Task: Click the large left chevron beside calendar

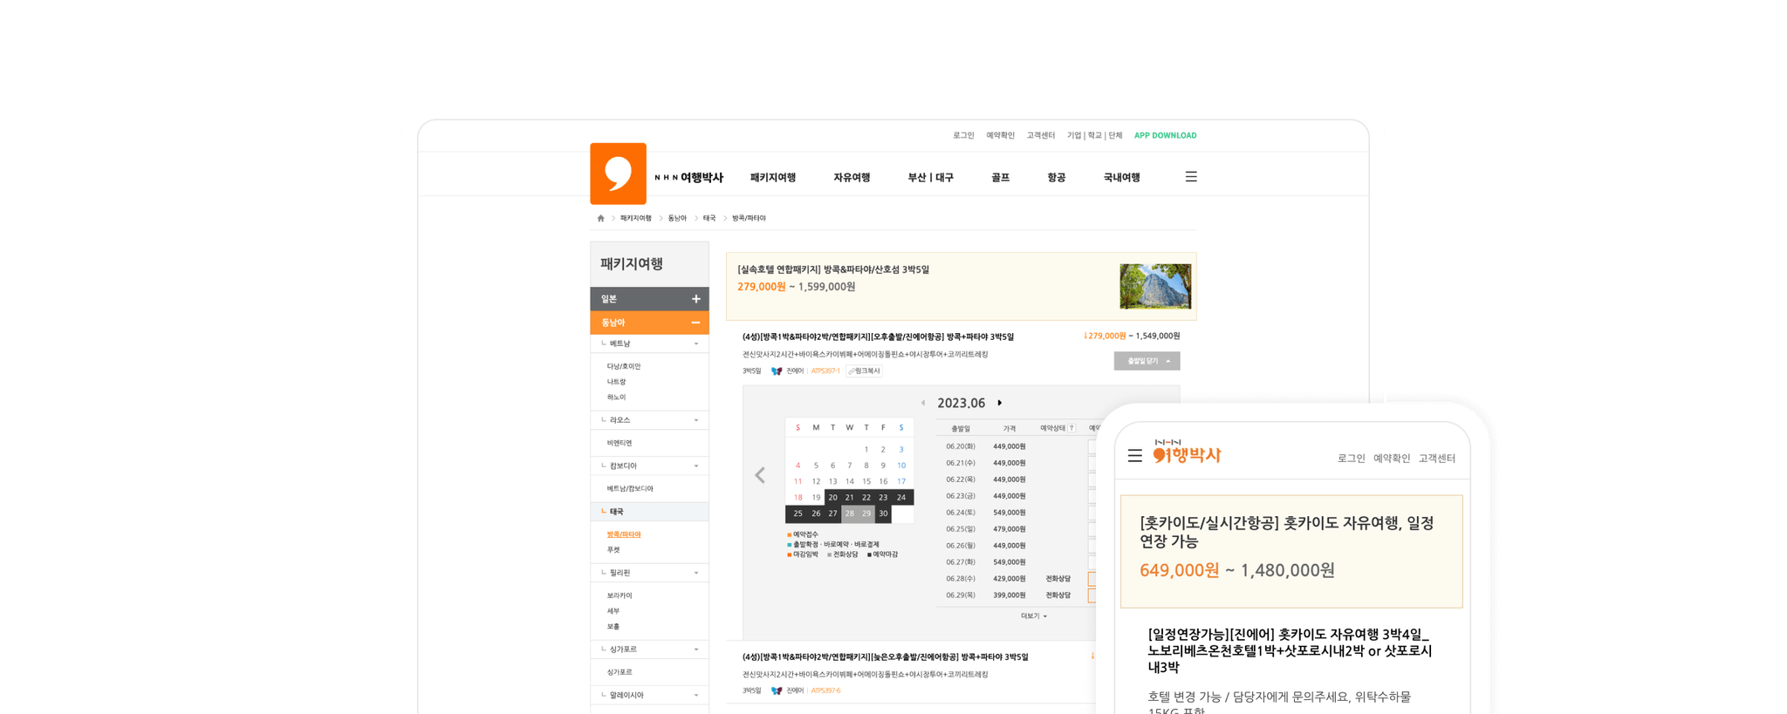Action: [760, 475]
